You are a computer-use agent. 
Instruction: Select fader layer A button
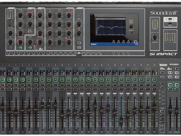(x=162, y=111)
